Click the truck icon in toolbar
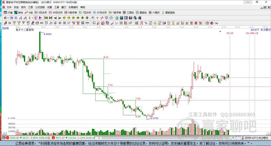This screenshot has width=271, height=146. coord(139,18)
